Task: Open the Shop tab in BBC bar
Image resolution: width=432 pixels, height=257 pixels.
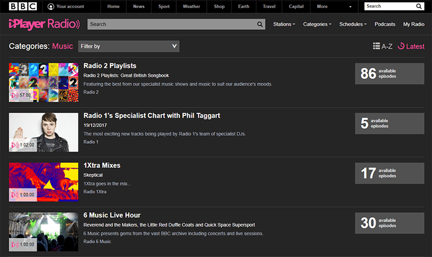Action: click(219, 6)
